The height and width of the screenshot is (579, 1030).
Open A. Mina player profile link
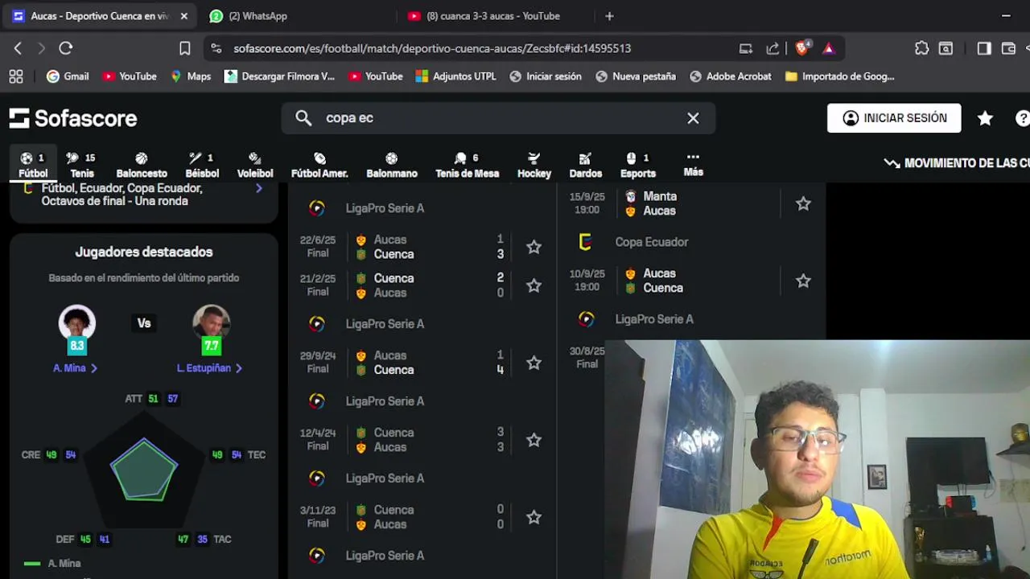coord(76,368)
